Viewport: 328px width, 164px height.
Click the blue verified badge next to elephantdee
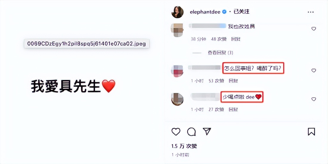point(224,12)
